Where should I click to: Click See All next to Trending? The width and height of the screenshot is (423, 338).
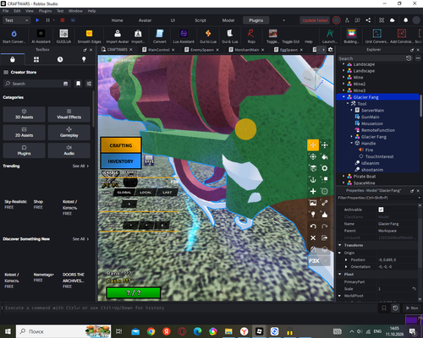[x=80, y=166]
